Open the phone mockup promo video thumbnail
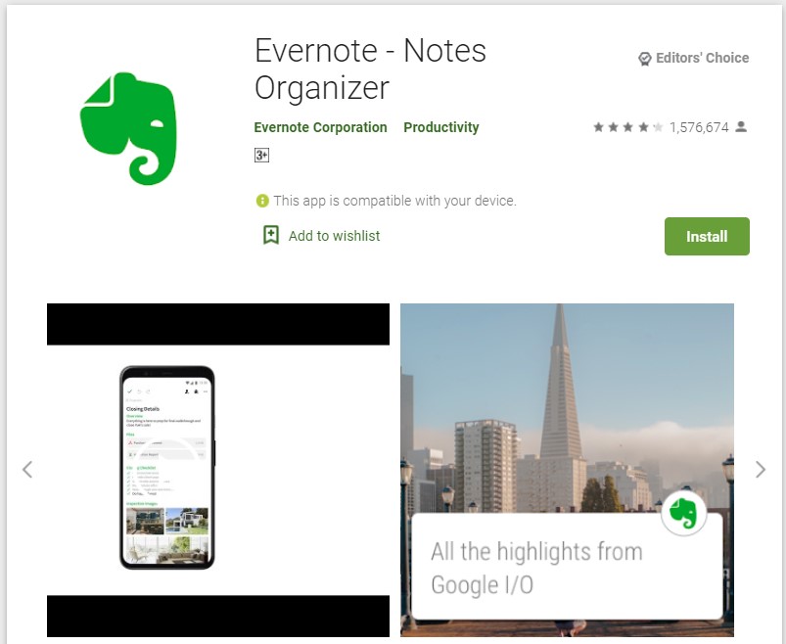The image size is (786, 644). [x=218, y=470]
